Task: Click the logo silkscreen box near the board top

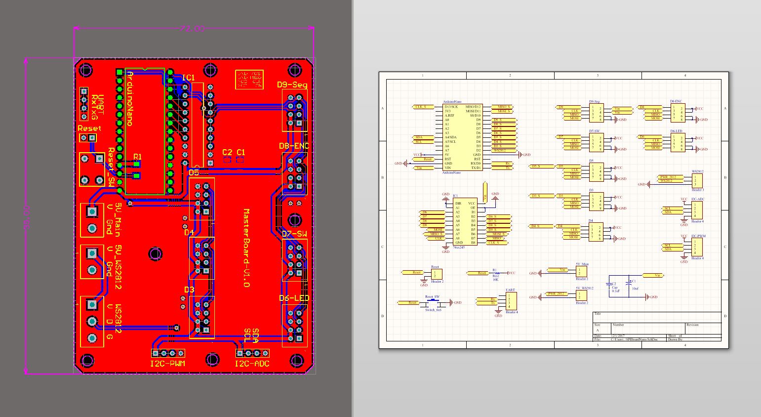Action: [249, 80]
